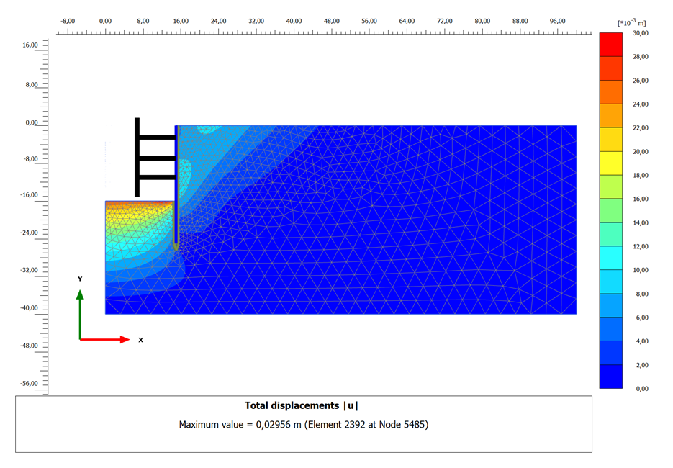Viewport: 673px width, 468px height.
Task: Click the X axis letter label
Action: [140, 340]
